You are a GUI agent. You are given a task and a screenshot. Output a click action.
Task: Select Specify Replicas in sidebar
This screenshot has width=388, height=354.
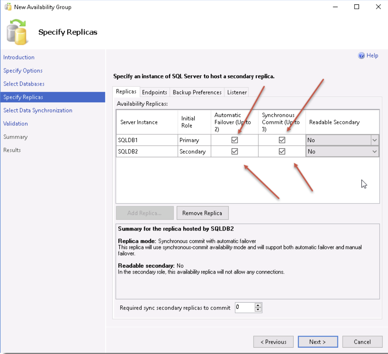point(53,97)
